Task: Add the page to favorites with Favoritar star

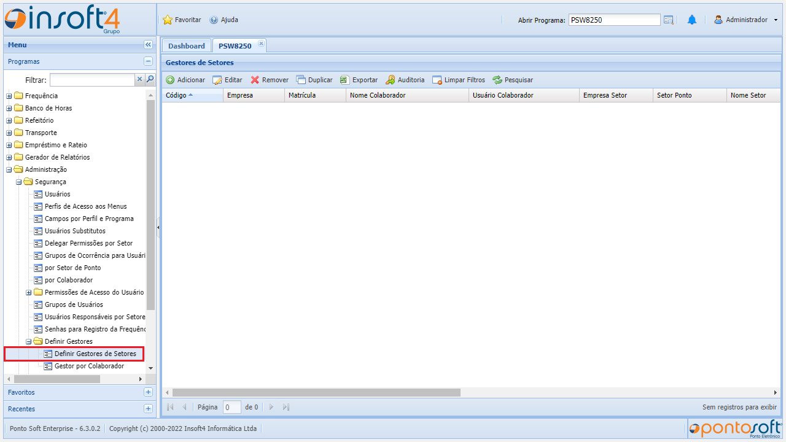Action: click(168, 20)
